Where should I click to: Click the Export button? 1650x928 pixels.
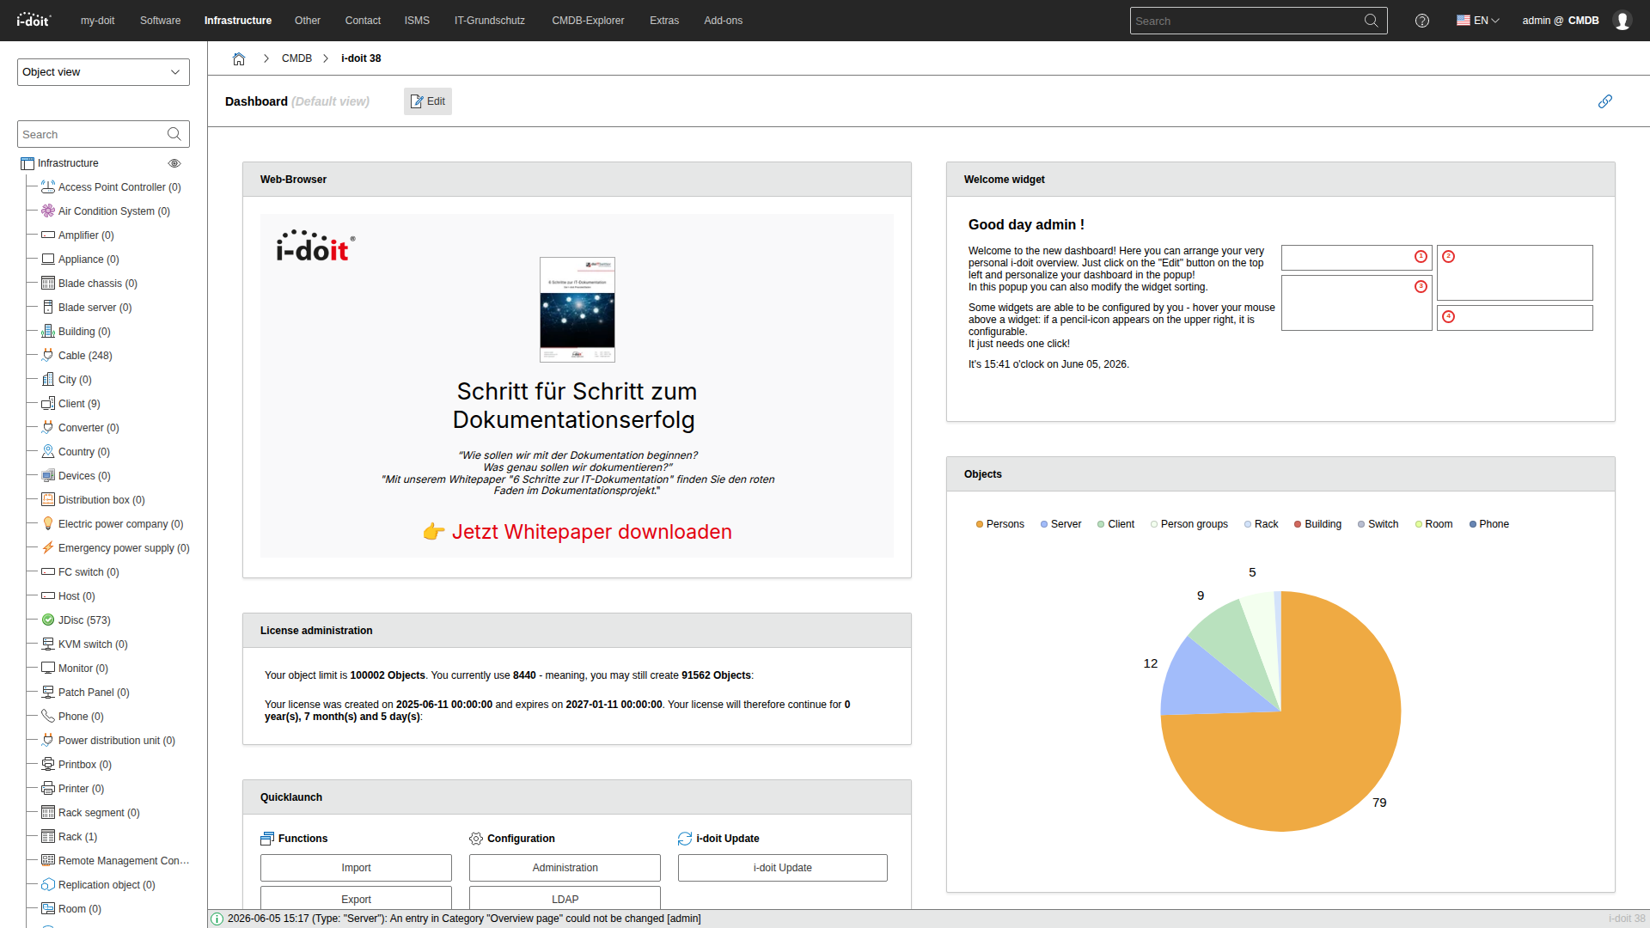pyautogui.click(x=356, y=898)
